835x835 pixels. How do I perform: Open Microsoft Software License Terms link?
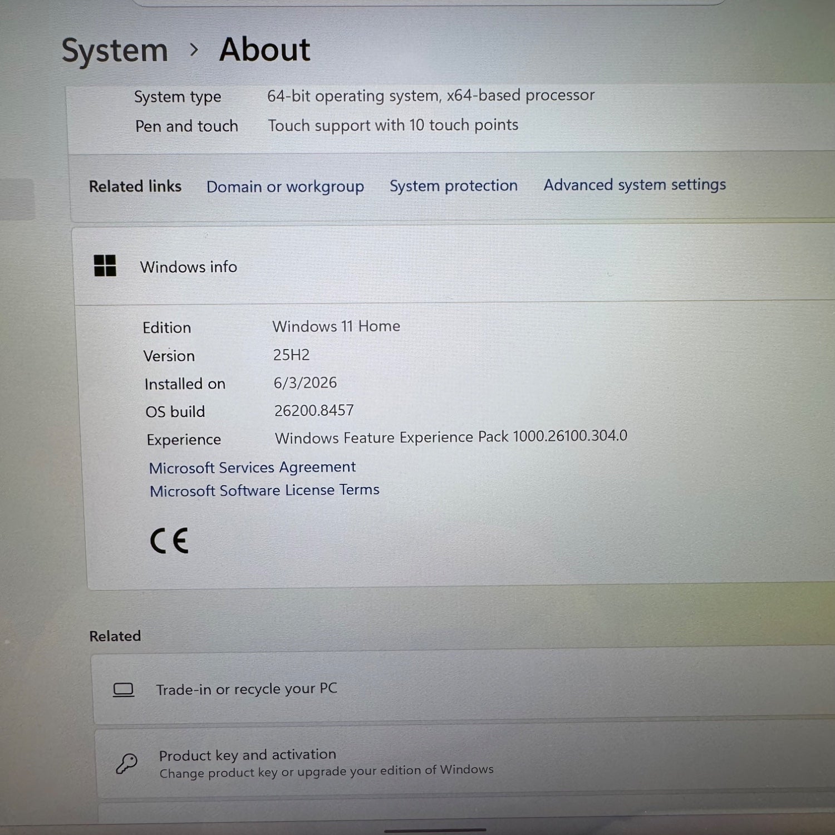pos(264,490)
